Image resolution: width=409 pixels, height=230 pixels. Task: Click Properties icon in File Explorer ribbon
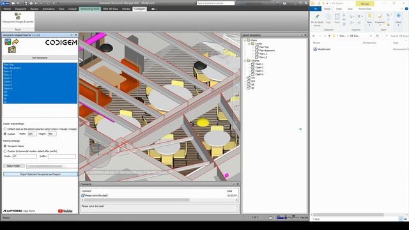coord(380,19)
